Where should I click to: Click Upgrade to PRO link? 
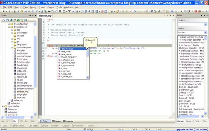point(192,130)
